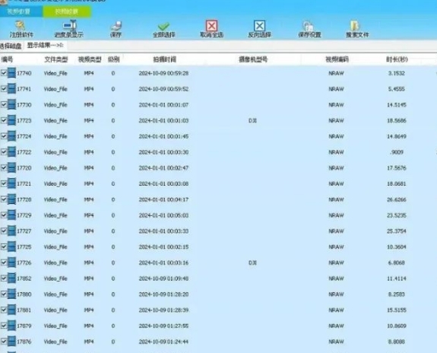Open 保存设置 save settings

(309, 30)
